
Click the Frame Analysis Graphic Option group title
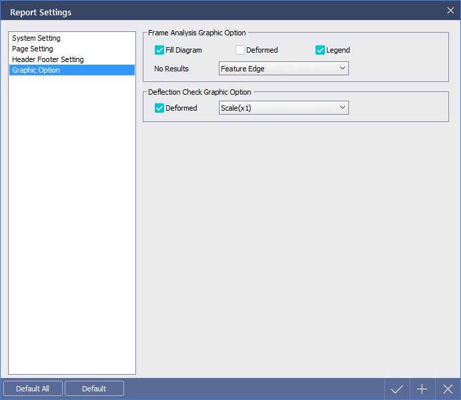tap(197, 33)
